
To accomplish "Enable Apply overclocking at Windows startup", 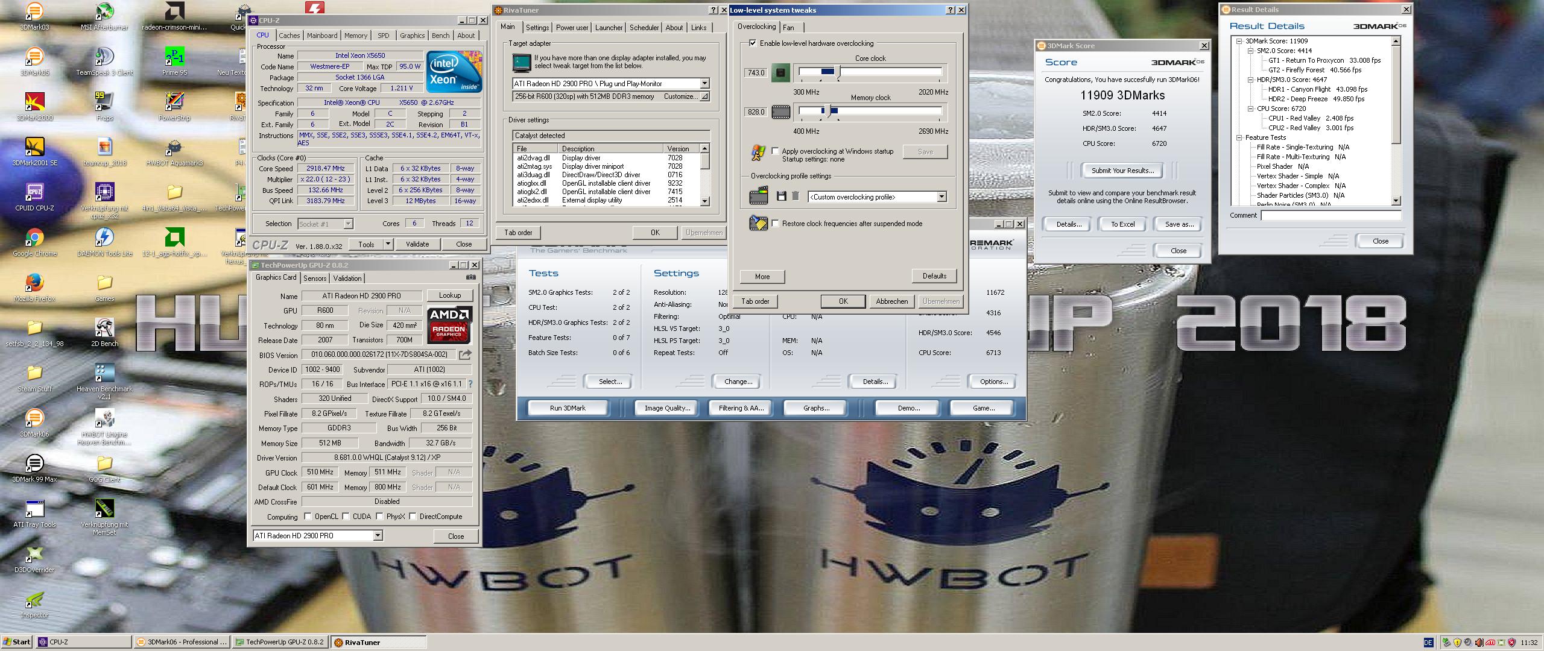I will [775, 151].
